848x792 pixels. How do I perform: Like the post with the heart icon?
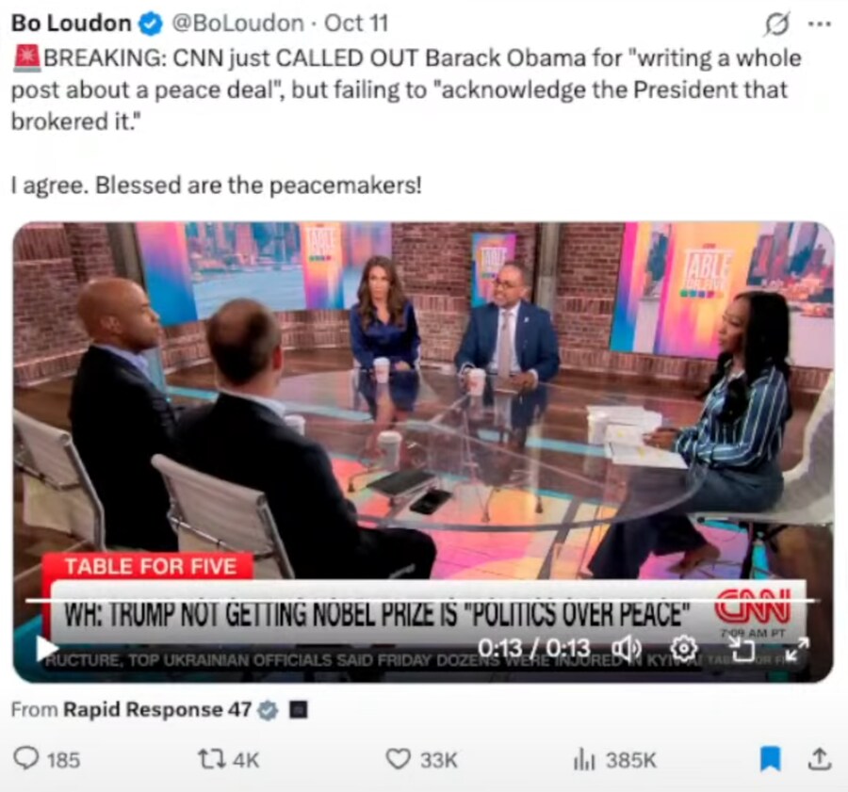398,759
